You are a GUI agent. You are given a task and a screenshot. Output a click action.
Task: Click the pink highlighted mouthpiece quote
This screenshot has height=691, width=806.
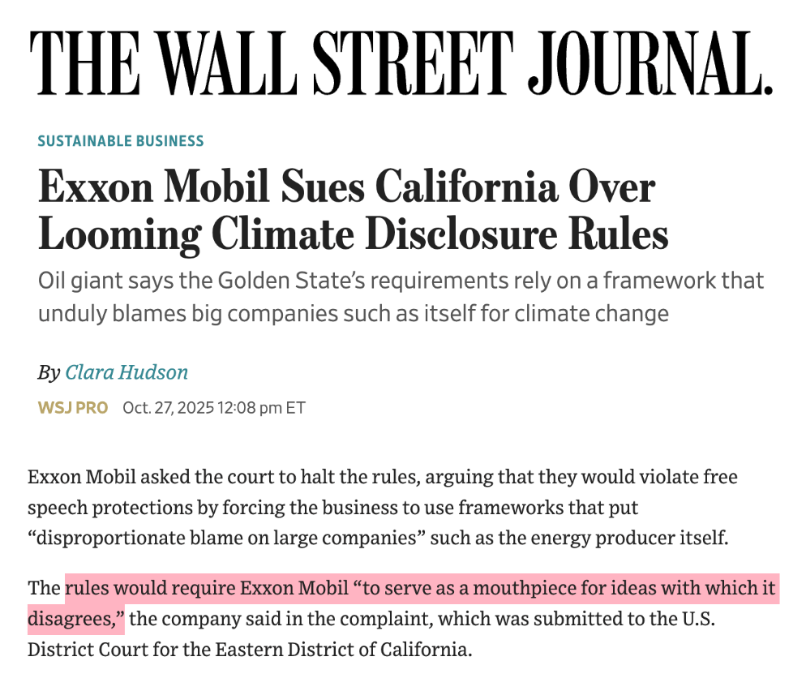(420, 587)
